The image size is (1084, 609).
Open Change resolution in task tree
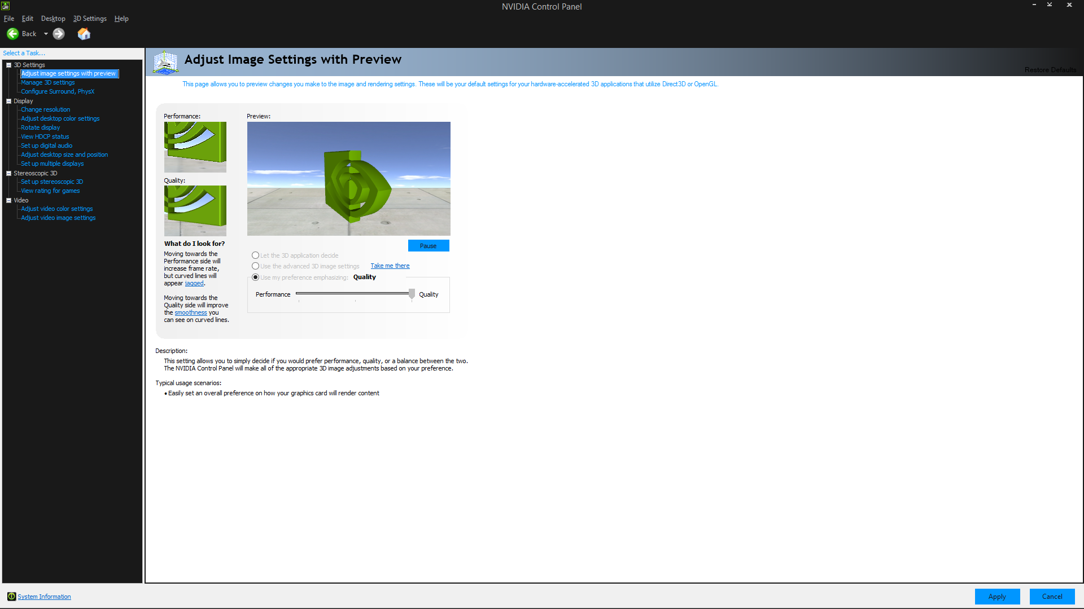click(x=46, y=109)
